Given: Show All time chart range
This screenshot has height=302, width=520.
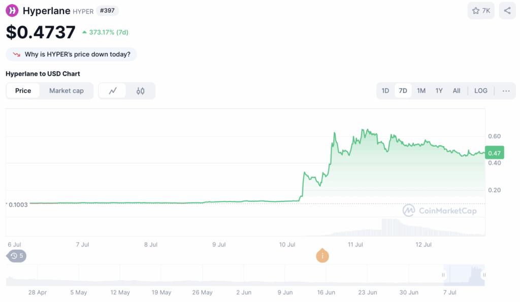Looking at the screenshot, I should (x=457, y=91).
